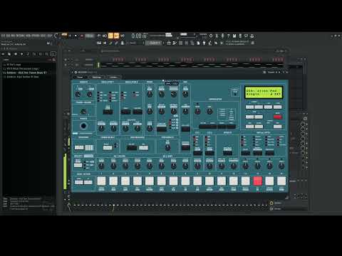Select the bold highlighted entry in browser list
The image size is (342, 256).
coord(26,73)
